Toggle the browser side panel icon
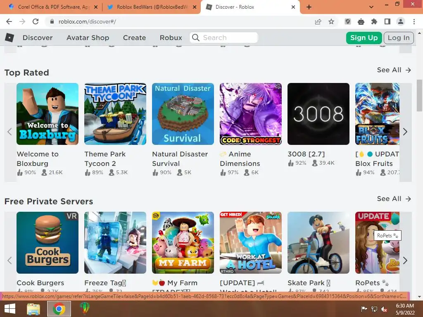 click(x=387, y=21)
